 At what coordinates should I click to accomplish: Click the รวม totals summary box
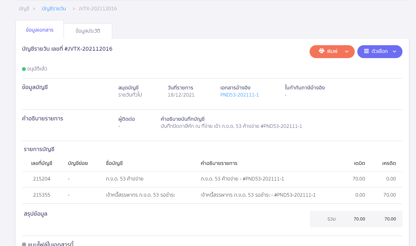[356, 219]
